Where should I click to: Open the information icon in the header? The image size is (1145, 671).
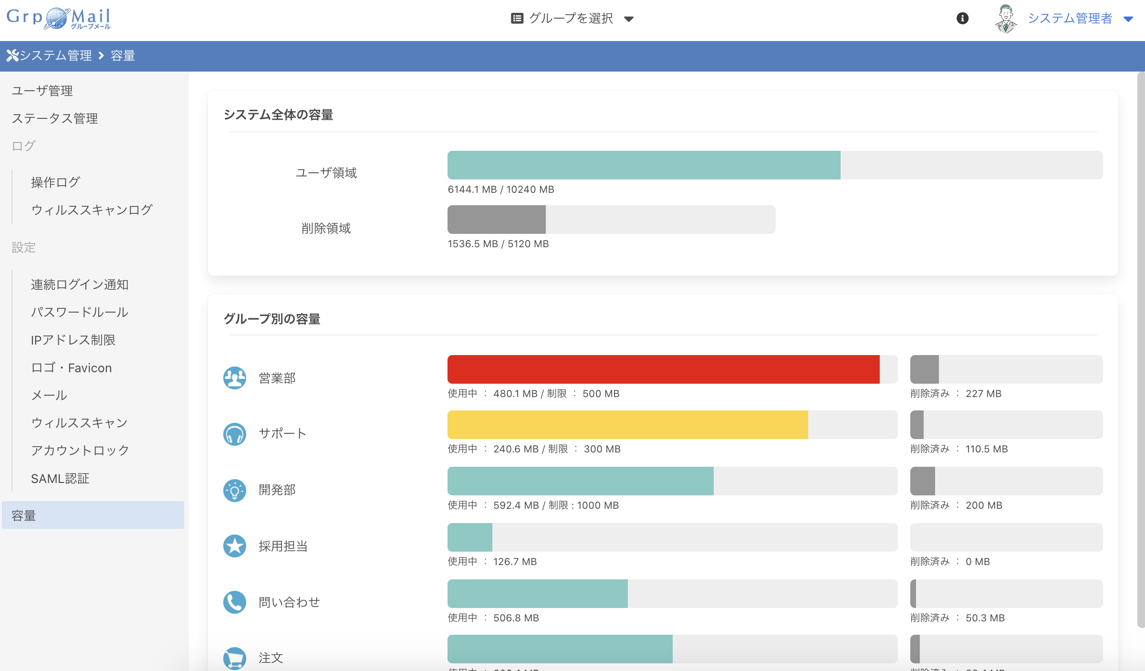962,18
